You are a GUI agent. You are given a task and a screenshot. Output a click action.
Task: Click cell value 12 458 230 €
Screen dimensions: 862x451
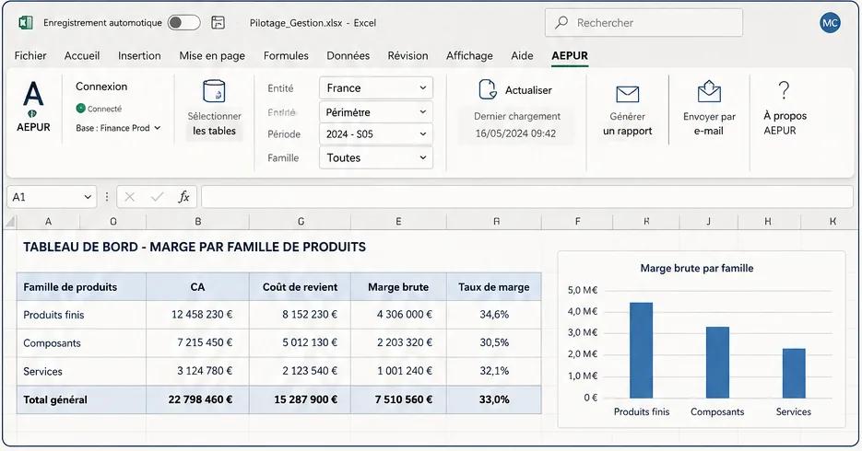[202, 315]
